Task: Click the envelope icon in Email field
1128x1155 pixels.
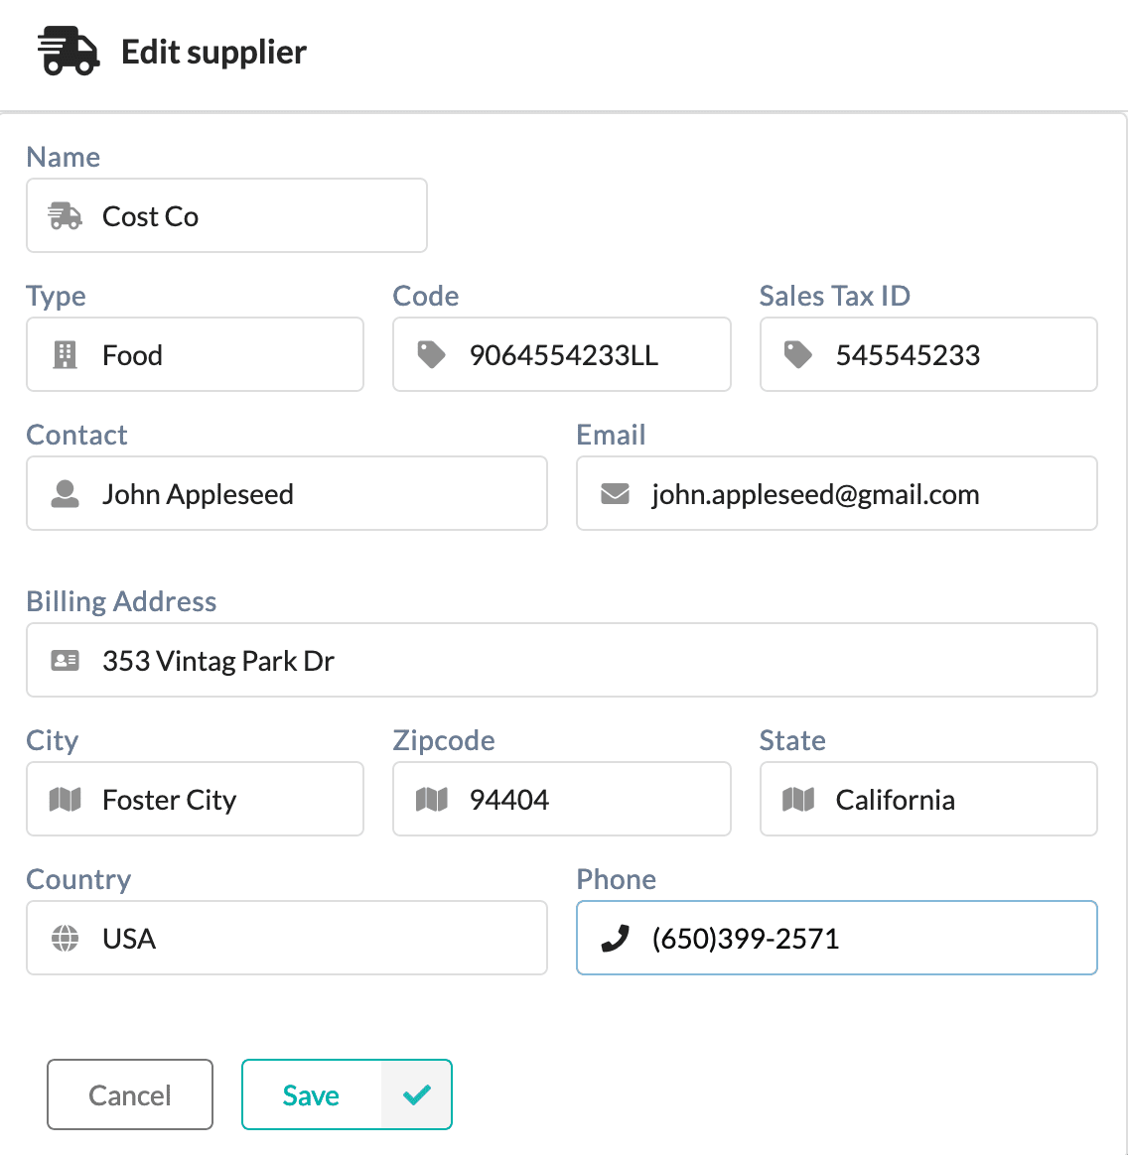Action: 615,493
